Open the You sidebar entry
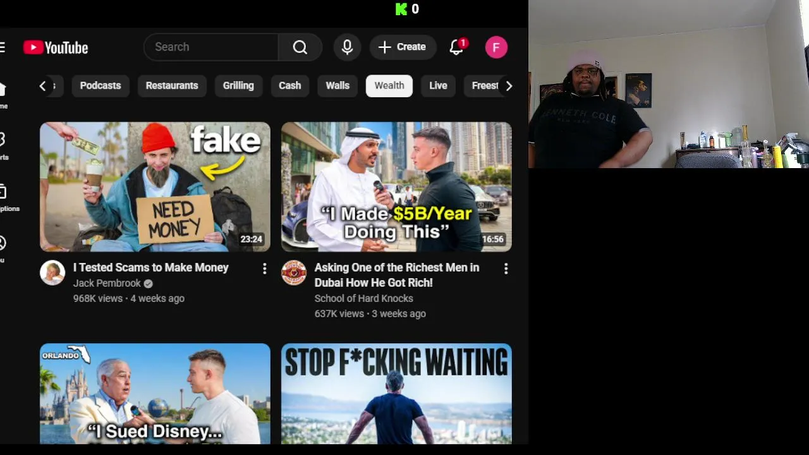 point(3,249)
